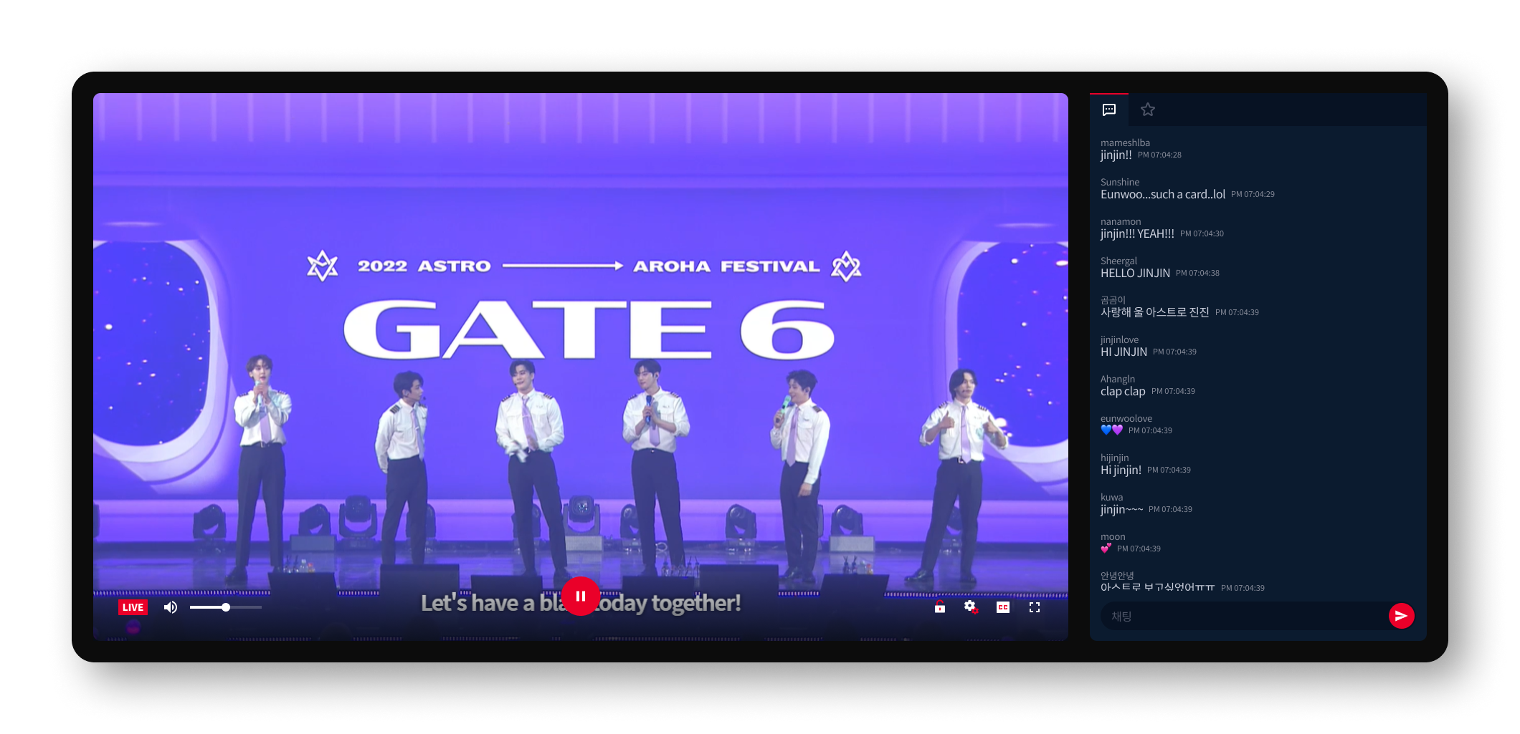
Task: Toggle closed captions with CC icon
Action: (1003, 607)
